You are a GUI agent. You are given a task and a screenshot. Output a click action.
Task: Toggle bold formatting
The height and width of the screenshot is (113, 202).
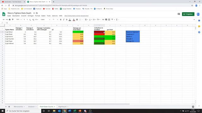click(61, 19)
